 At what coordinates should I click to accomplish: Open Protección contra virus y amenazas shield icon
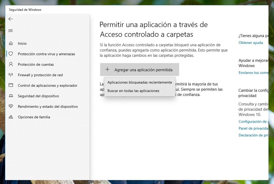[x=11, y=54]
